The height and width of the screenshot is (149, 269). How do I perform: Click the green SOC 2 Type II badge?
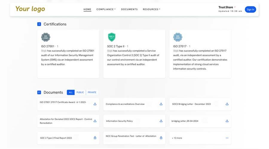[111, 37]
